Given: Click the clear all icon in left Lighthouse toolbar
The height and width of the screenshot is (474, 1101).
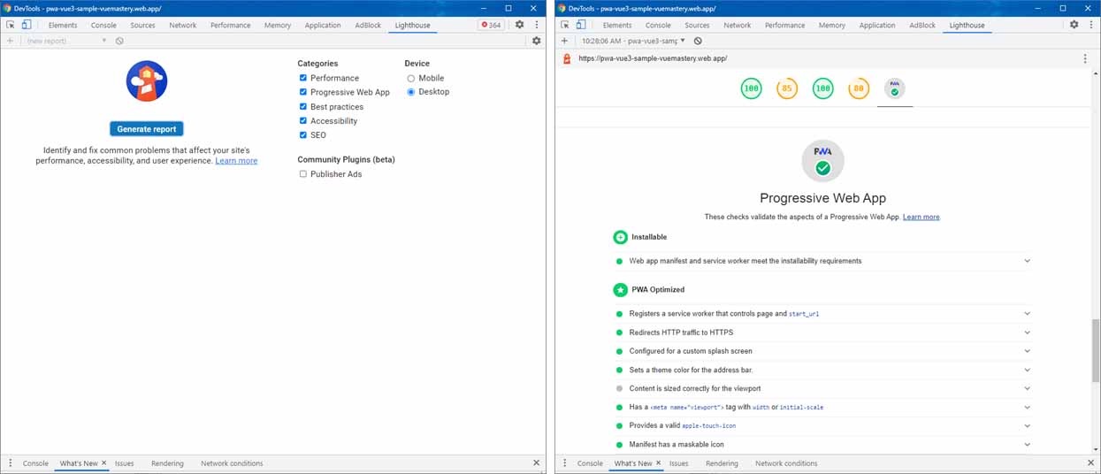Looking at the screenshot, I should click(x=119, y=41).
